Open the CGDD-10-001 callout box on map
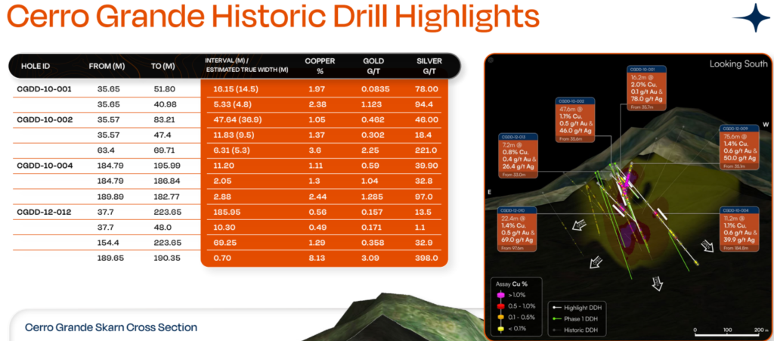 point(652,89)
